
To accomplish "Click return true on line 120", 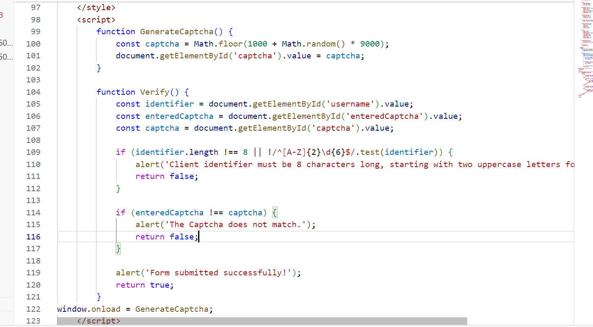I will pyautogui.click(x=143, y=285).
